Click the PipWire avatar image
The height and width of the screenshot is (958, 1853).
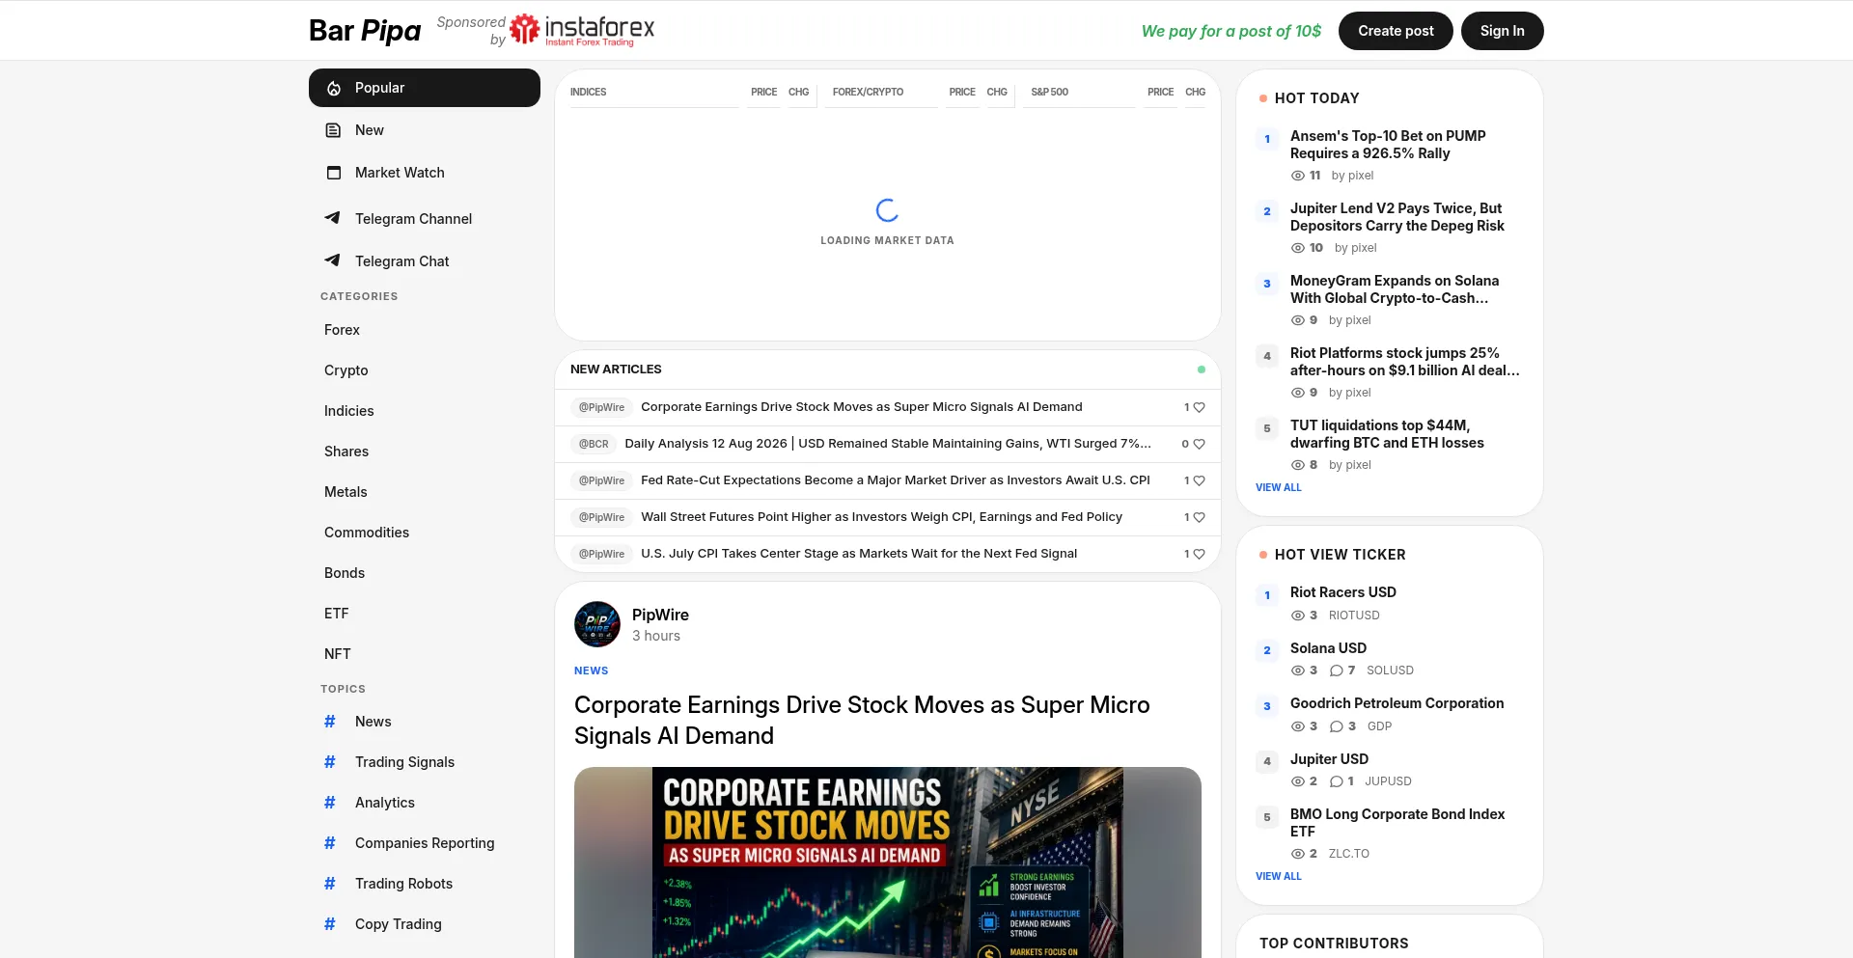click(597, 624)
